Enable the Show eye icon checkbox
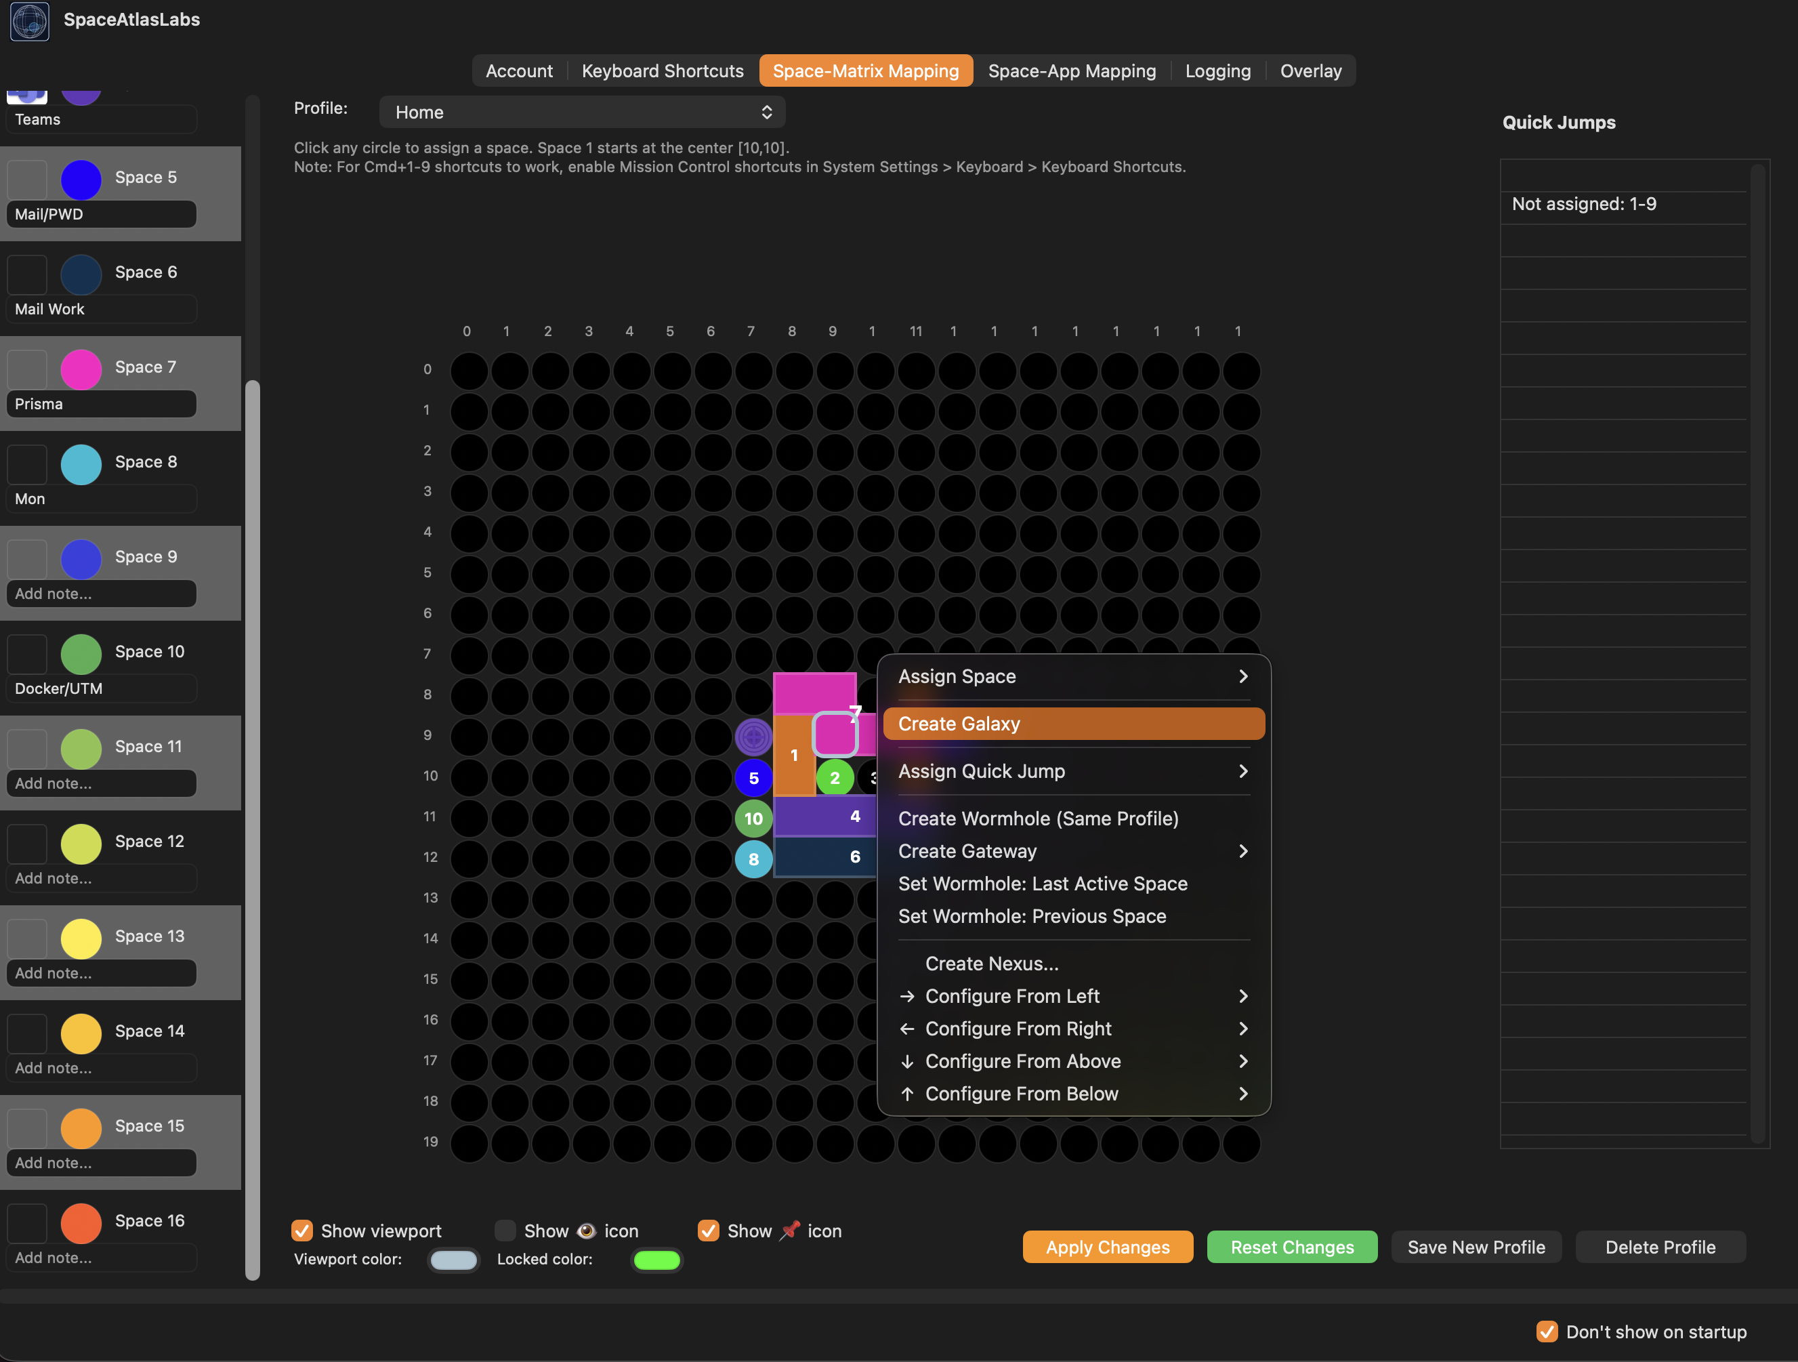 (x=505, y=1231)
